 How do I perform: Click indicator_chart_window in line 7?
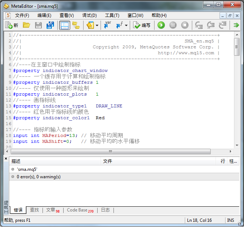point(75,70)
